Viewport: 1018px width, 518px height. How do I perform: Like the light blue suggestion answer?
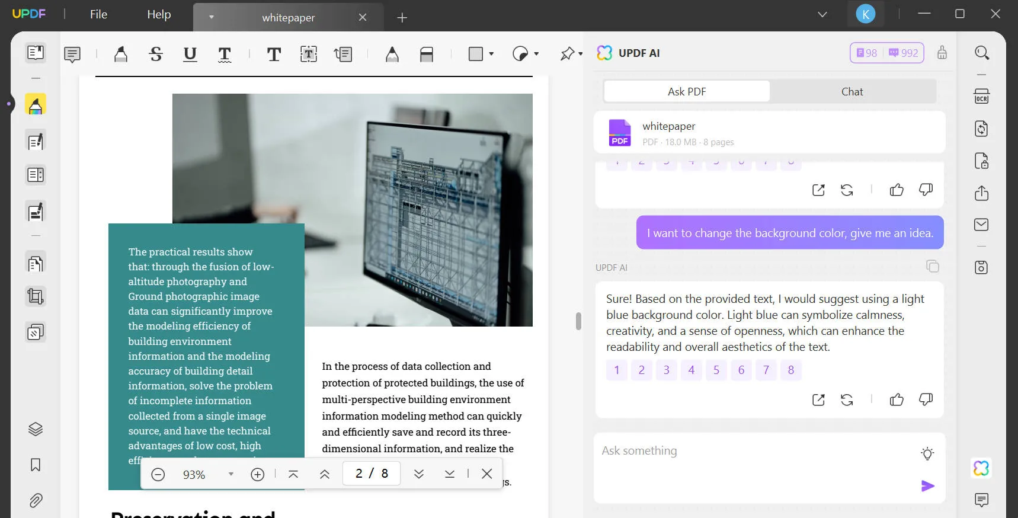[x=897, y=399]
